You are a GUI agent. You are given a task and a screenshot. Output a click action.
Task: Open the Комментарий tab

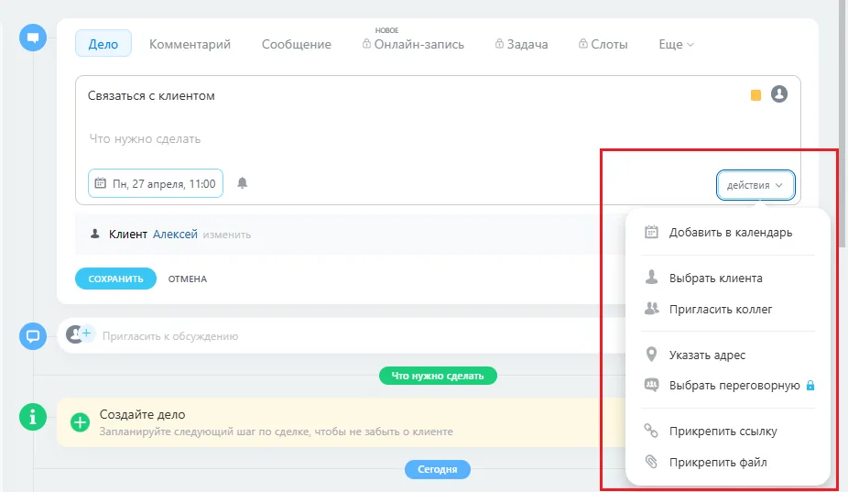(190, 44)
